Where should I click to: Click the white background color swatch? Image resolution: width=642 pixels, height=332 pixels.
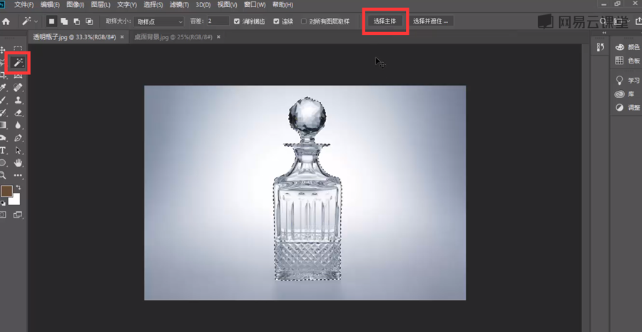click(x=15, y=200)
